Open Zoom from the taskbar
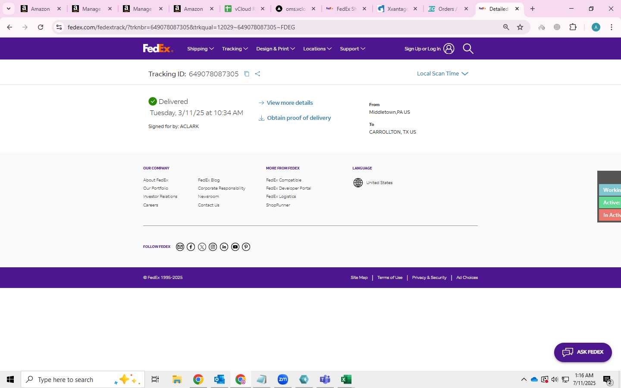 coord(283,379)
